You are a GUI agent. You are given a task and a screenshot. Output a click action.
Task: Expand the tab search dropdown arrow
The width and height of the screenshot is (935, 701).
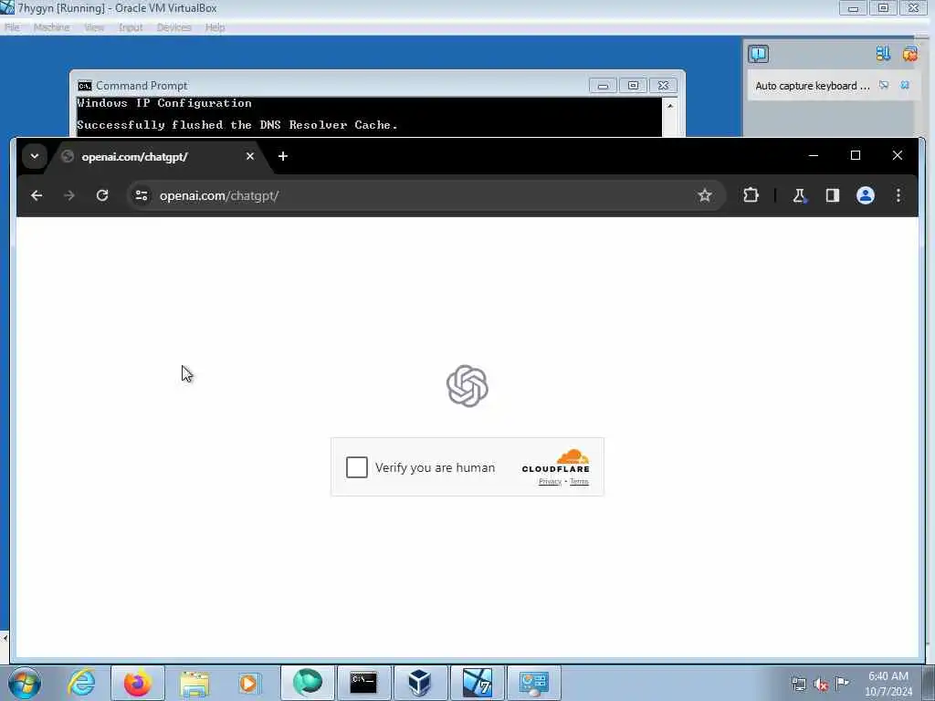click(x=35, y=156)
